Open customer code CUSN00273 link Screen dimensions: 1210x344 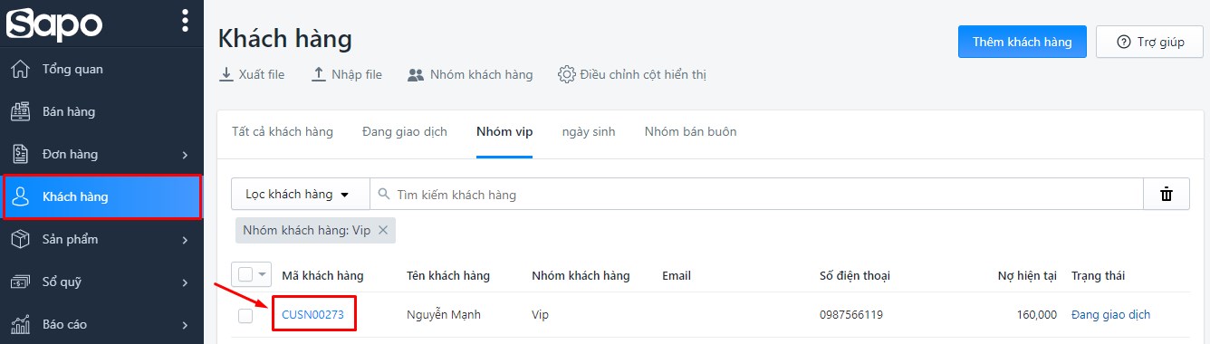[x=312, y=314]
